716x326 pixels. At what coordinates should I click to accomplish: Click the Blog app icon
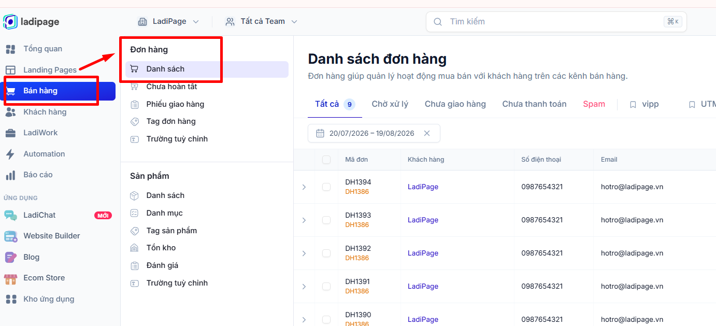click(10, 257)
